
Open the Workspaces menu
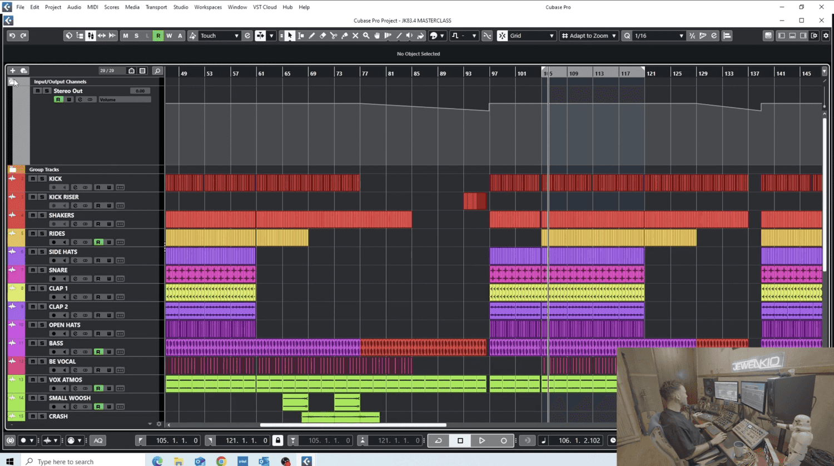207,7
